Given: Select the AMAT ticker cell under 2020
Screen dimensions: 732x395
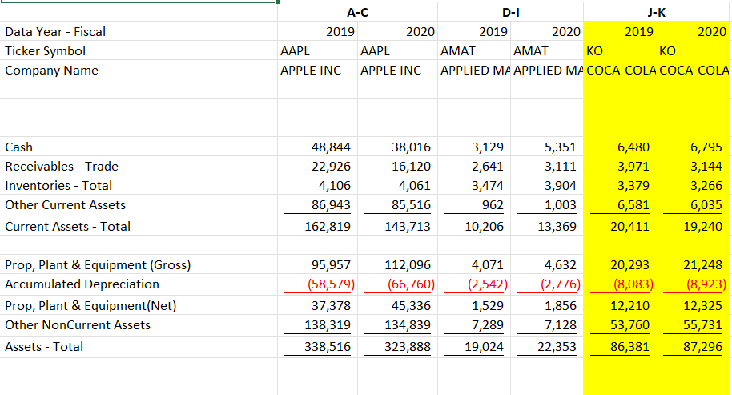Looking at the screenshot, I should click(x=547, y=50).
